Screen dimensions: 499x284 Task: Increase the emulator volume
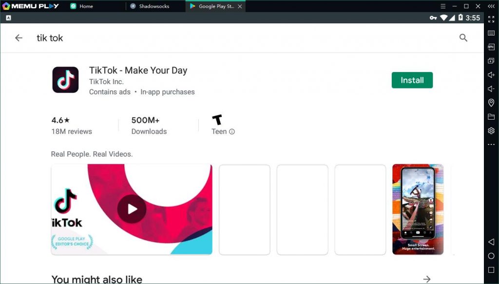pos(491,75)
